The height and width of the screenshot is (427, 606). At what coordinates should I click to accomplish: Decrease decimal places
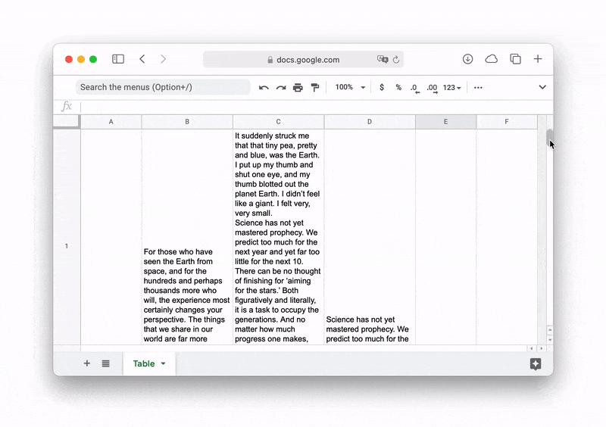[x=414, y=88]
